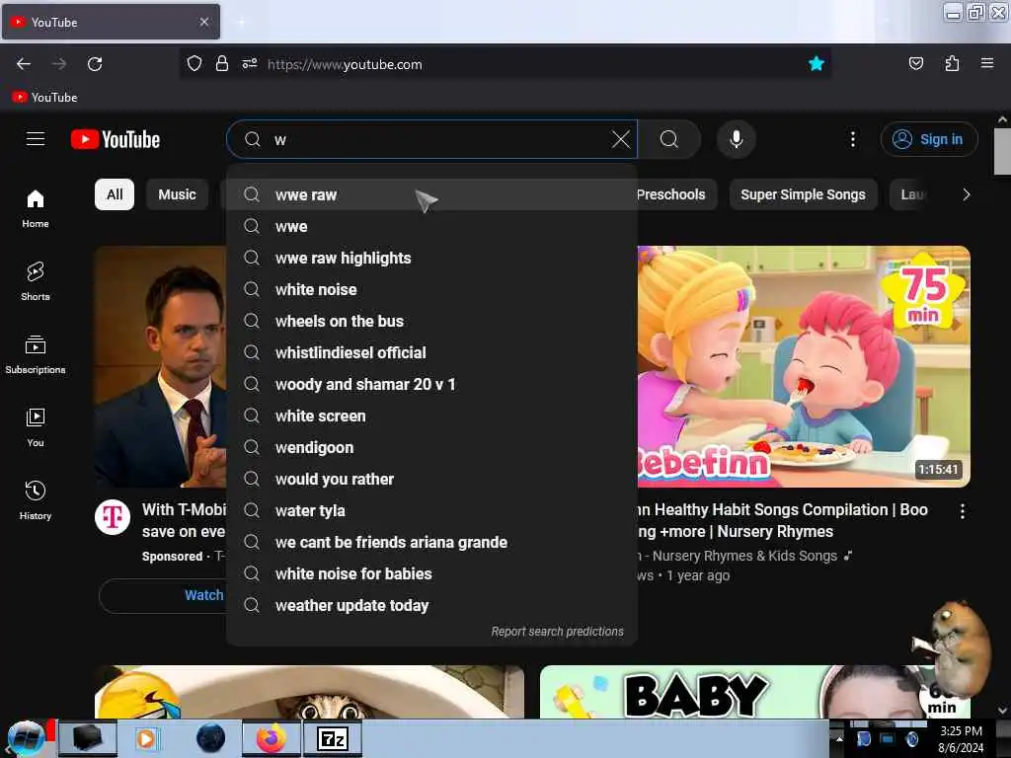
Task: Open media player from taskbar
Action: (146, 738)
